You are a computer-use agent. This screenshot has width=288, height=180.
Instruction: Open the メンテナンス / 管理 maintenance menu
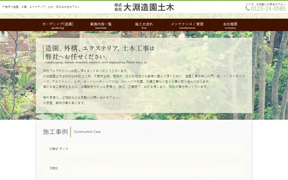(187, 25)
